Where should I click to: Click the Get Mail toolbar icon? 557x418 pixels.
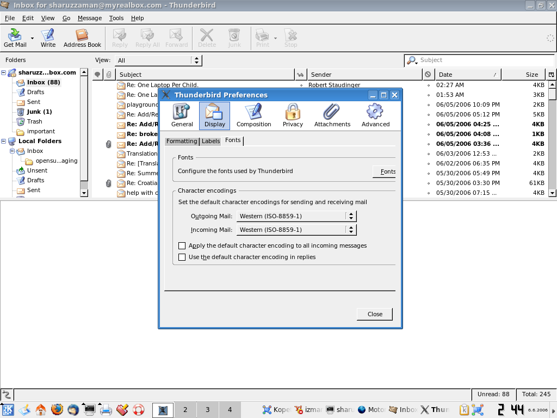(15, 38)
